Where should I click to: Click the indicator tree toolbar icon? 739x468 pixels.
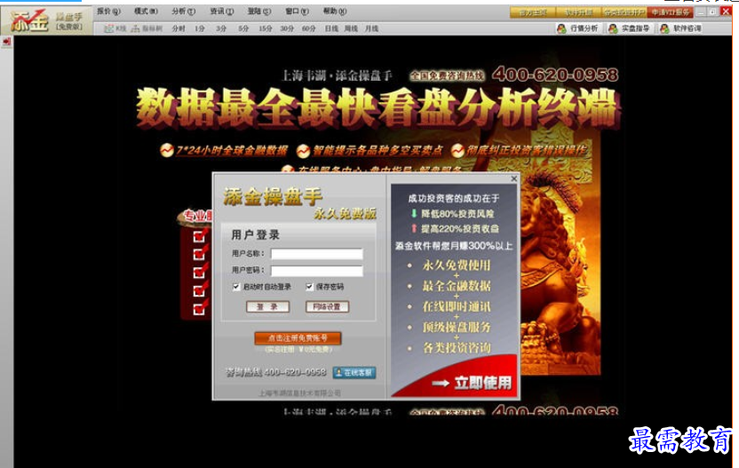pyautogui.click(x=147, y=28)
